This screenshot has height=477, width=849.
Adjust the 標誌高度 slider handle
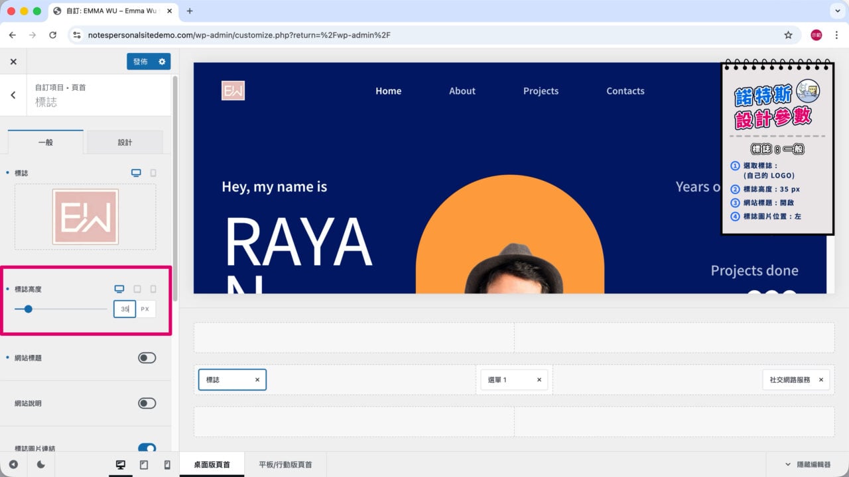coord(28,309)
